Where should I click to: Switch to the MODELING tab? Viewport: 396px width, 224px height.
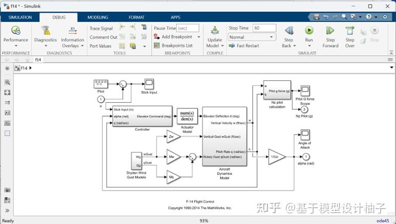(x=98, y=17)
